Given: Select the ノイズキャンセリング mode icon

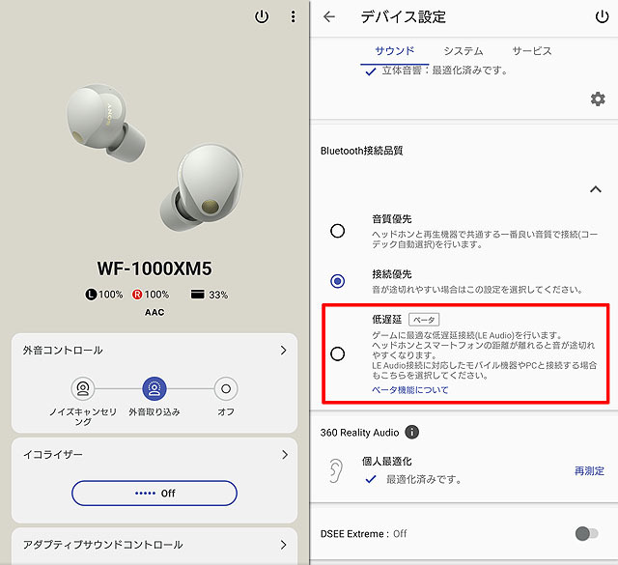Looking at the screenshot, I should [83, 389].
